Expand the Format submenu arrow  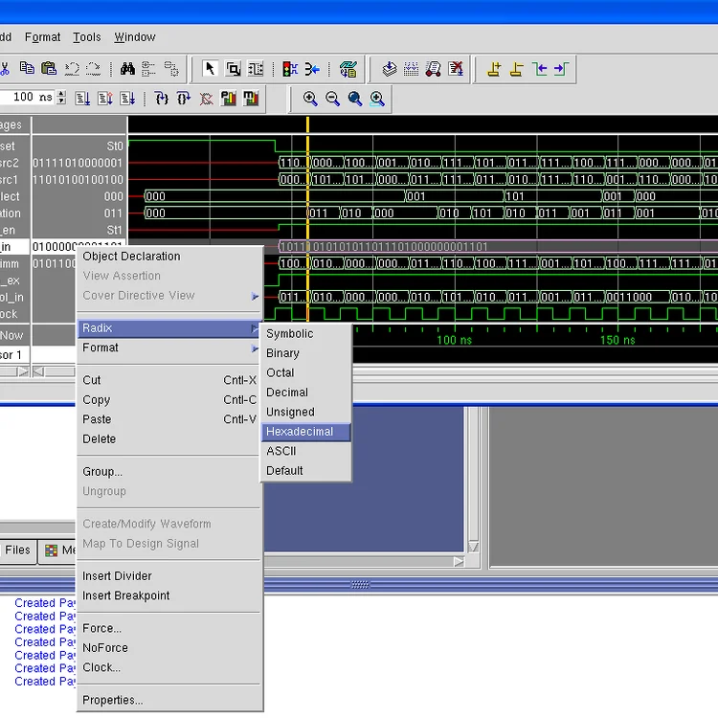click(x=255, y=348)
